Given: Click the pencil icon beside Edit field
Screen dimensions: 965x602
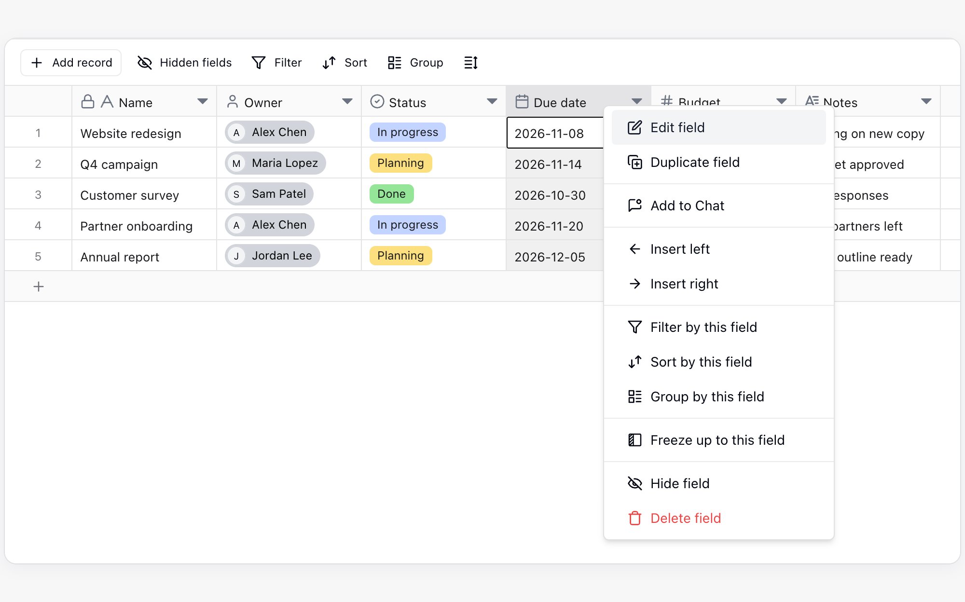Looking at the screenshot, I should click(634, 127).
